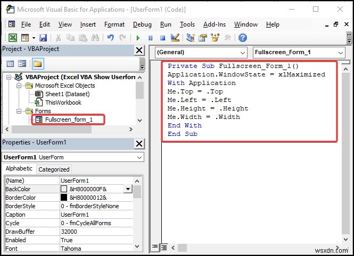This screenshot has width=354, height=256.
Task: Select Fullscreen_form_1 in Forms folder
Action: click(69, 120)
